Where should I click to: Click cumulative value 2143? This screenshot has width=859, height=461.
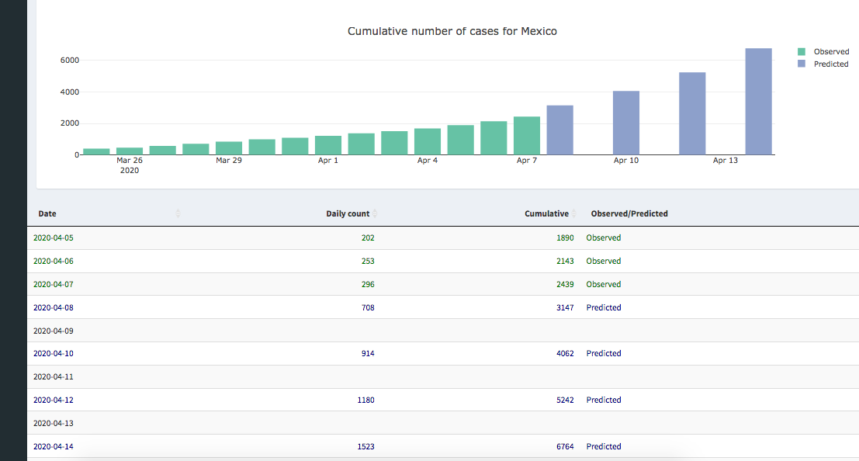pos(565,261)
